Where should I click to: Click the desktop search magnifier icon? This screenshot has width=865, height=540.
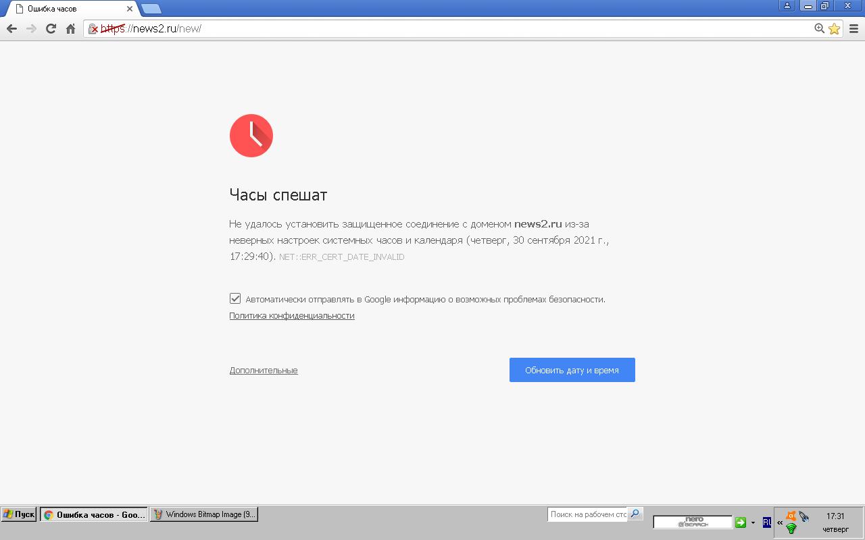pos(635,514)
